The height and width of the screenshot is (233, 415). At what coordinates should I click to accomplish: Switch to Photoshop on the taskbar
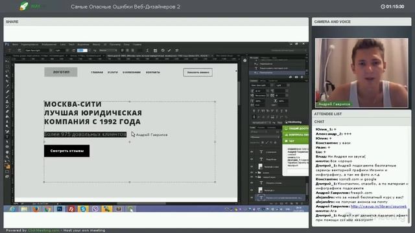(x=60, y=209)
